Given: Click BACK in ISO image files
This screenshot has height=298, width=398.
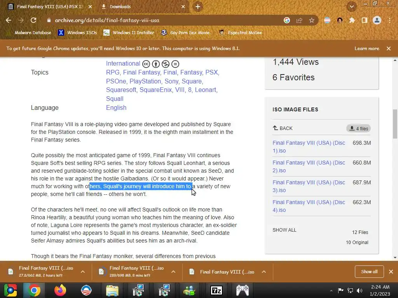Looking at the screenshot, I should 283,128.
